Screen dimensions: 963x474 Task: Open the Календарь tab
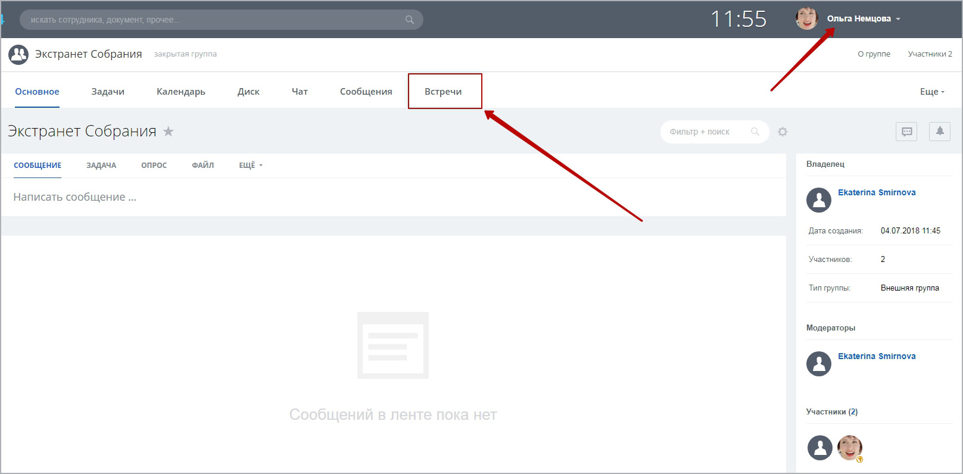pyautogui.click(x=180, y=92)
